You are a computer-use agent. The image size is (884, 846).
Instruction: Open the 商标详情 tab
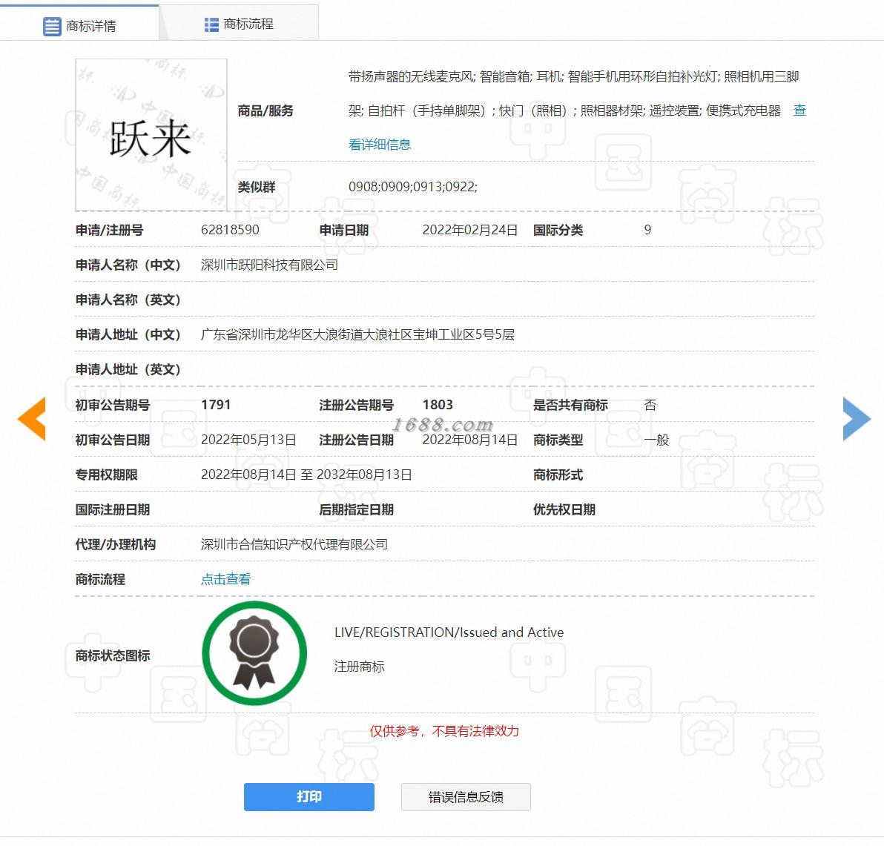[x=79, y=24]
